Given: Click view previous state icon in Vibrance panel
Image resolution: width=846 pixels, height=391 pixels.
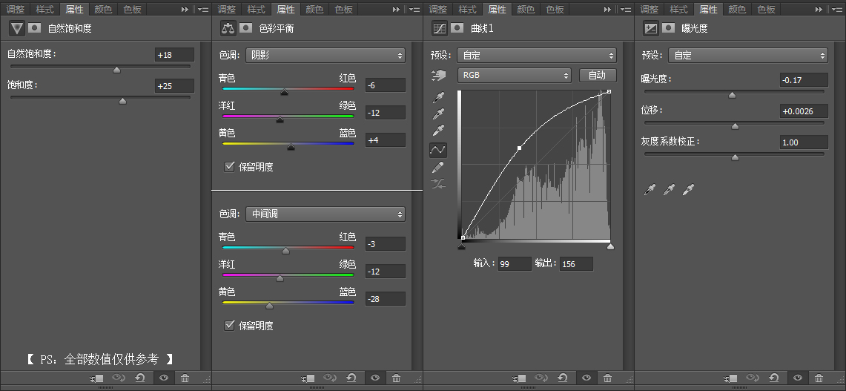Looking at the screenshot, I should [118, 378].
